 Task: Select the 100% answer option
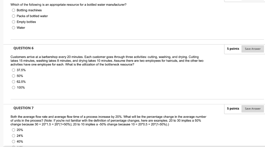click(13, 87)
